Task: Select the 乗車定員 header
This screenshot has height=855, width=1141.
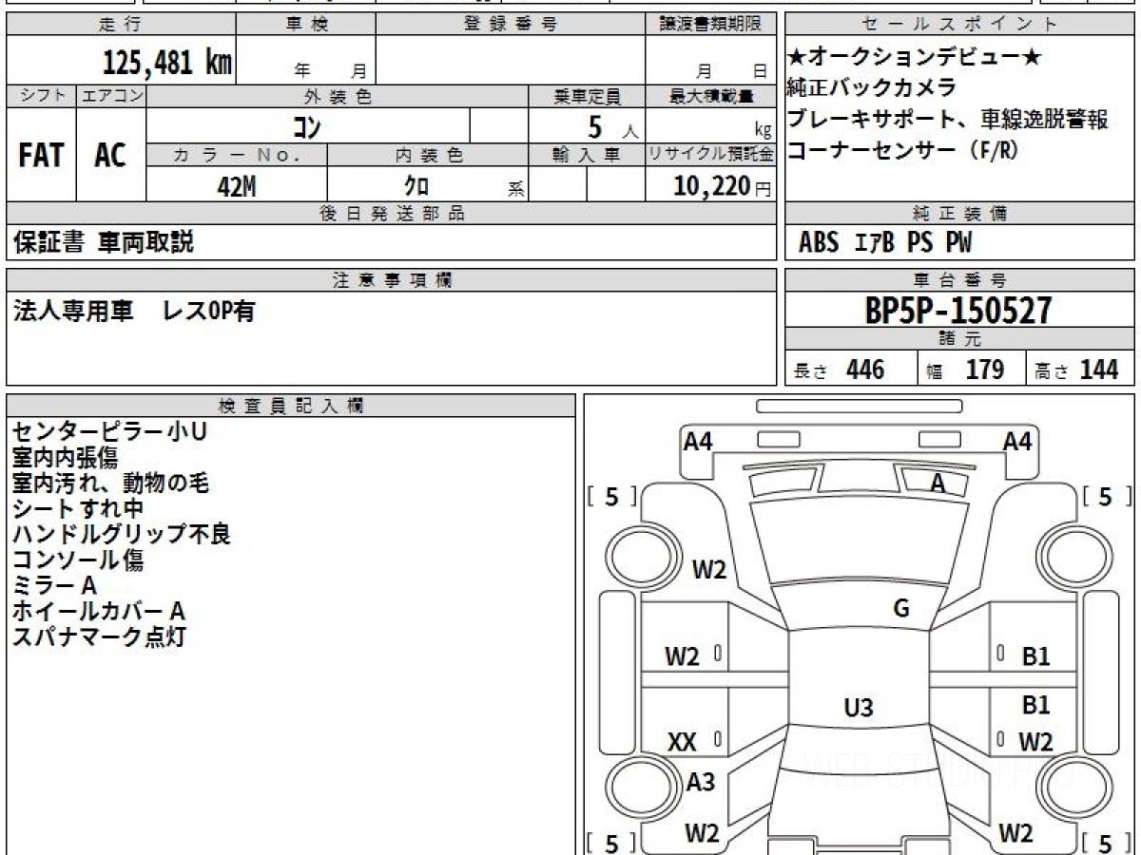Action: [x=587, y=96]
